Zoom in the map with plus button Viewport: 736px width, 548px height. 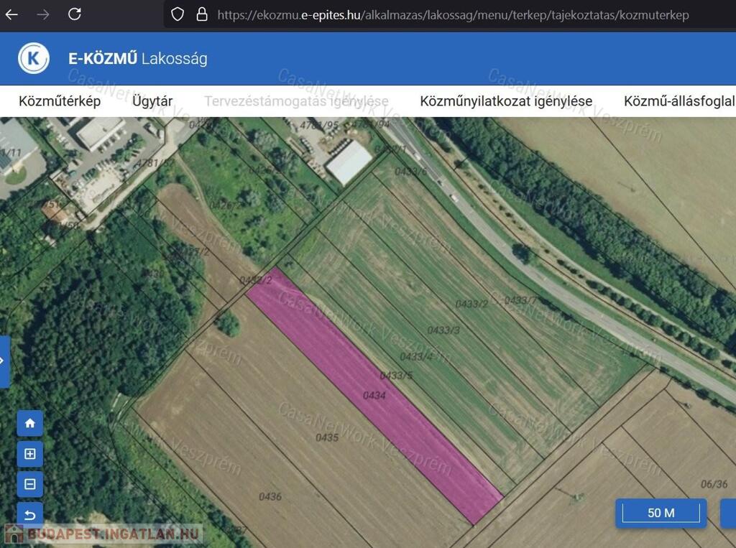(x=30, y=454)
